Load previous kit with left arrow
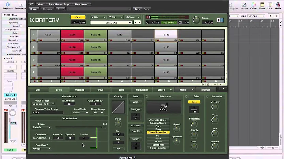The height and width of the screenshot is (159, 284). coord(136,22)
